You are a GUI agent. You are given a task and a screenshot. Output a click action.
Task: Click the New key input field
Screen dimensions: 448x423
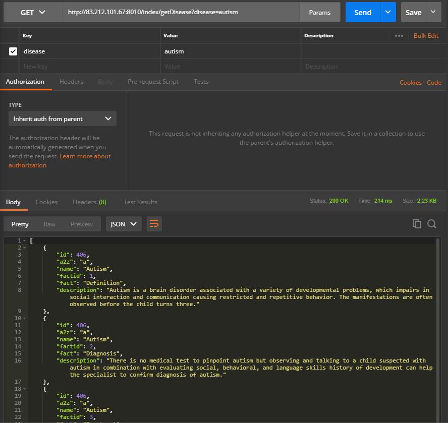point(90,66)
